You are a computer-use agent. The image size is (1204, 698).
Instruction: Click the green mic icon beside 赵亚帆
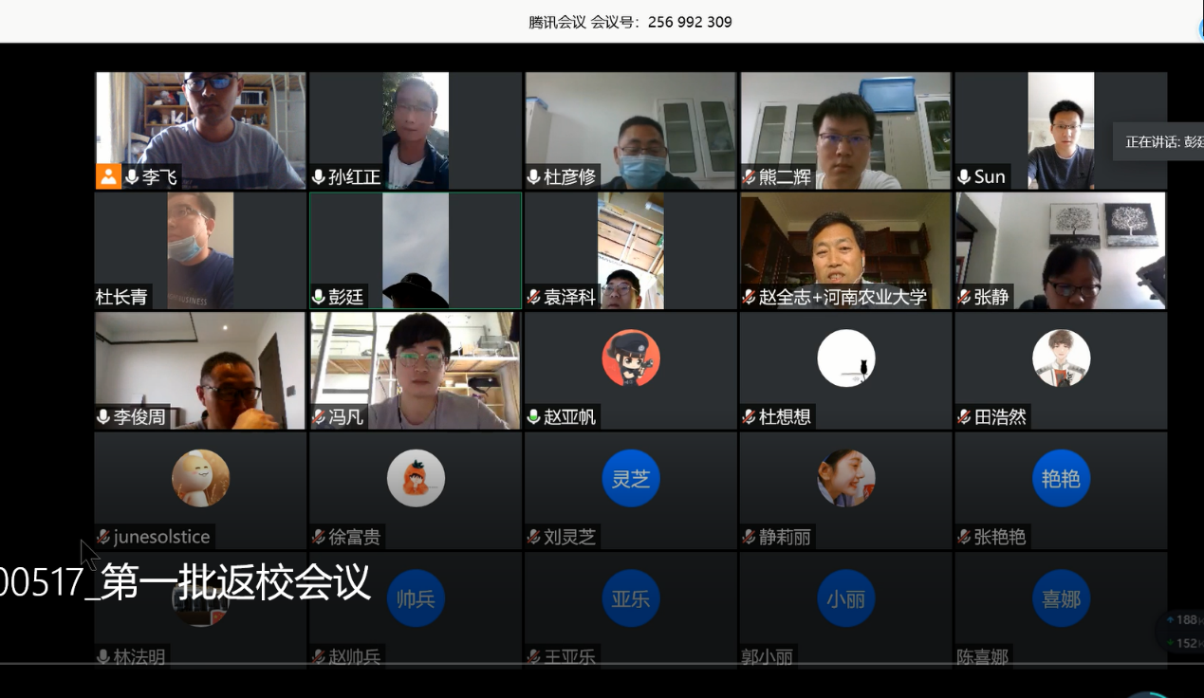pos(534,416)
